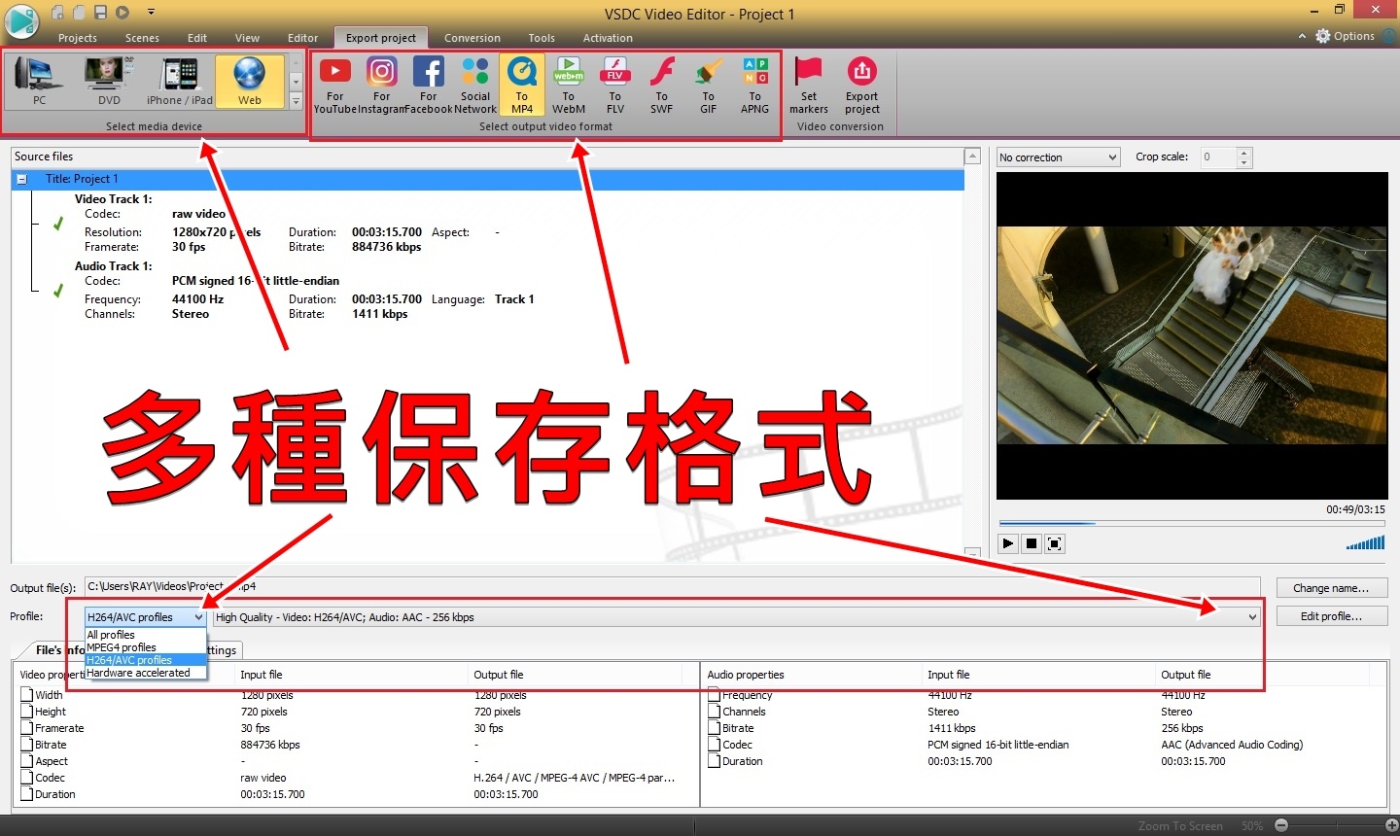The height and width of the screenshot is (836, 1400).
Task: Click the preview play icon in quick access toolbar
Action: coord(122,13)
